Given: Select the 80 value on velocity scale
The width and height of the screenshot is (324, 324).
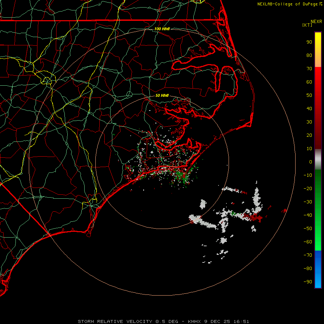Looking at the screenshot, I should tap(309, 55).
